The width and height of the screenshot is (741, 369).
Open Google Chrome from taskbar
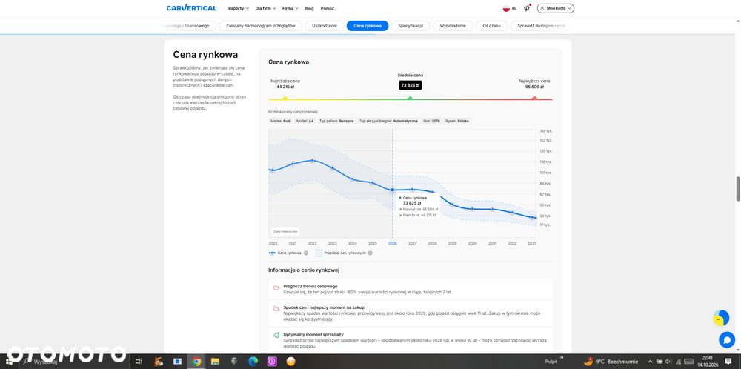coord(196,362)
